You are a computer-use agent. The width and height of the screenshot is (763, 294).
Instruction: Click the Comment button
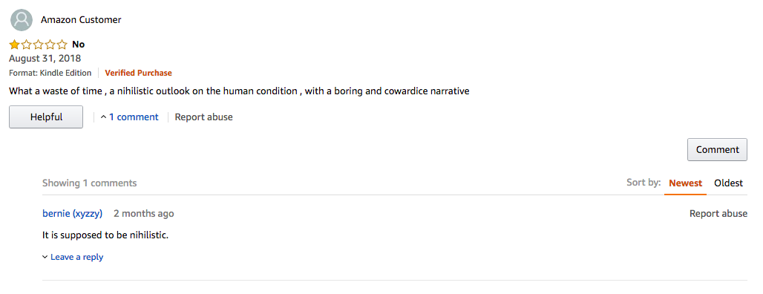click(717, 149)
